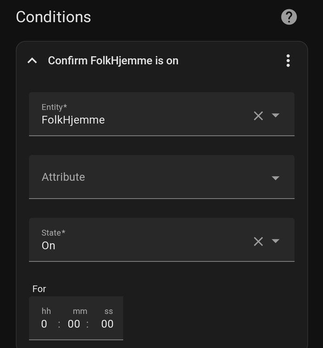Click the mm label above minutes

point(80,311)
